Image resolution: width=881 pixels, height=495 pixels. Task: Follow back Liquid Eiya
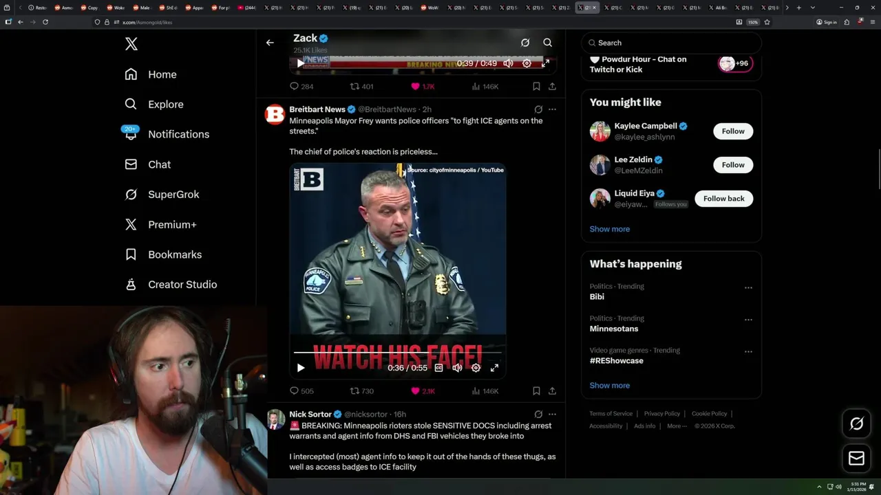click(x=723, y=199)
